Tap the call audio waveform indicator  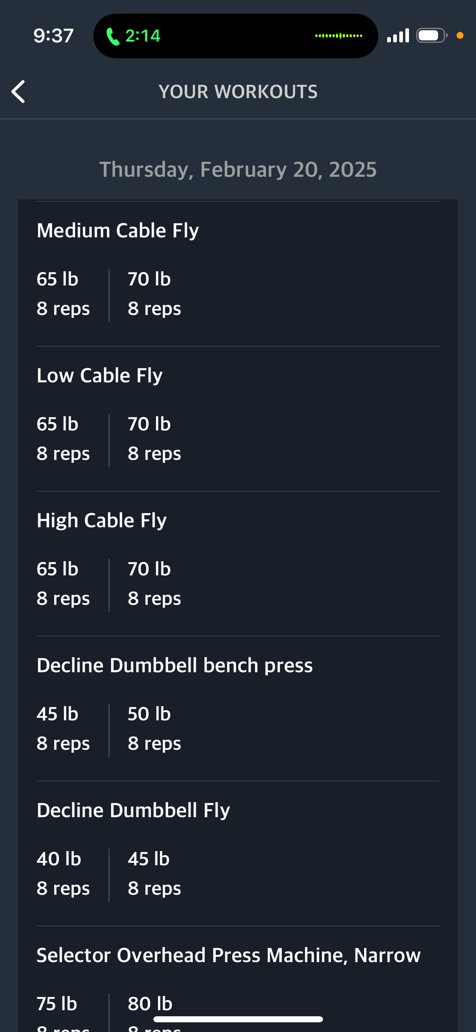(x=338, y=36)
